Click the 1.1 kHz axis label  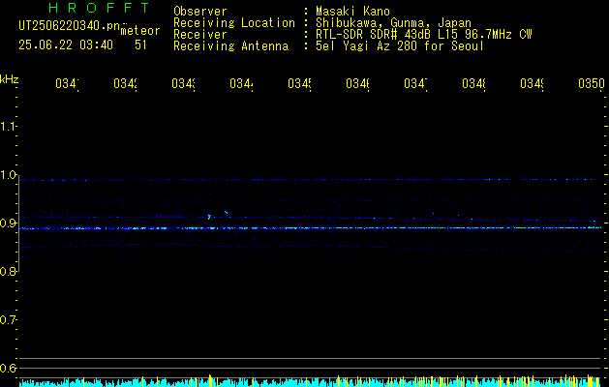8,126
